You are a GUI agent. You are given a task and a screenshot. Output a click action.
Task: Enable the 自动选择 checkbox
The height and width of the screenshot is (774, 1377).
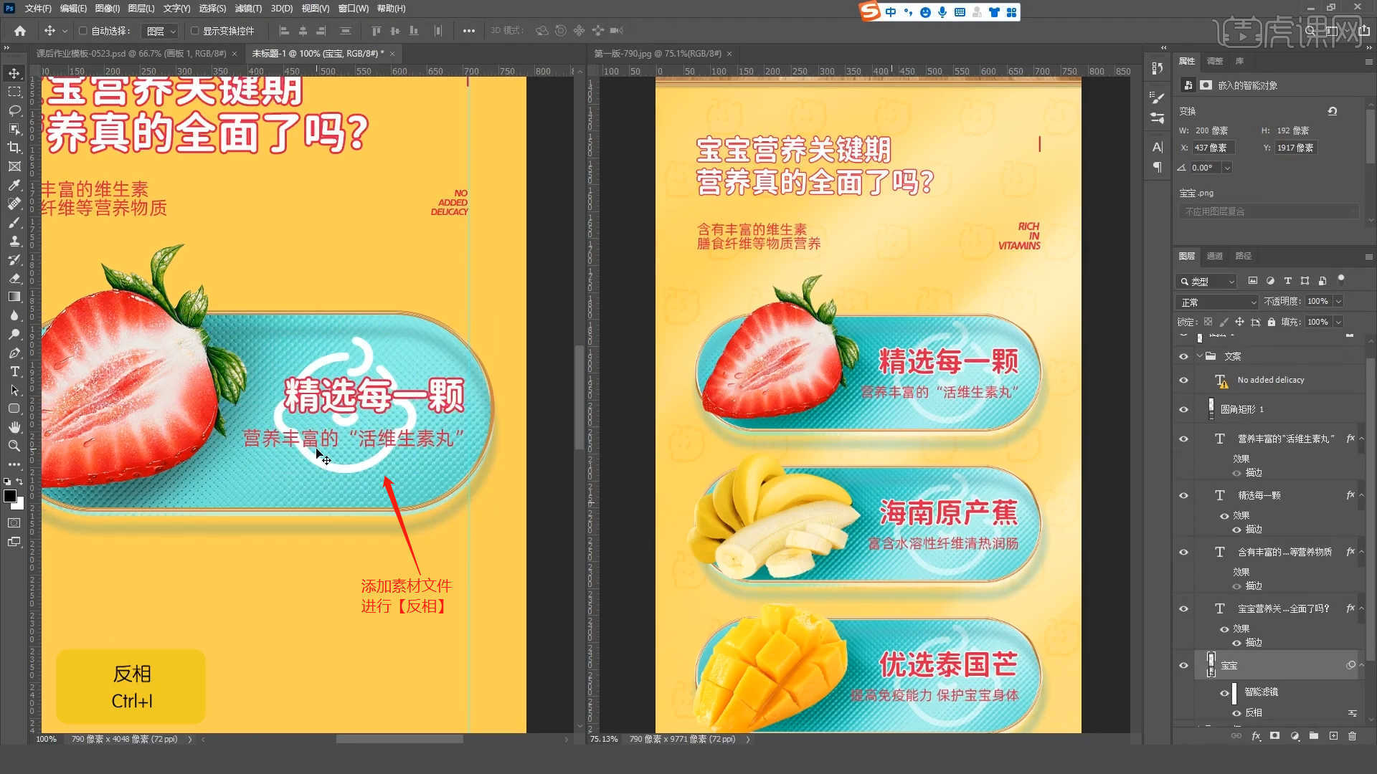83,31
